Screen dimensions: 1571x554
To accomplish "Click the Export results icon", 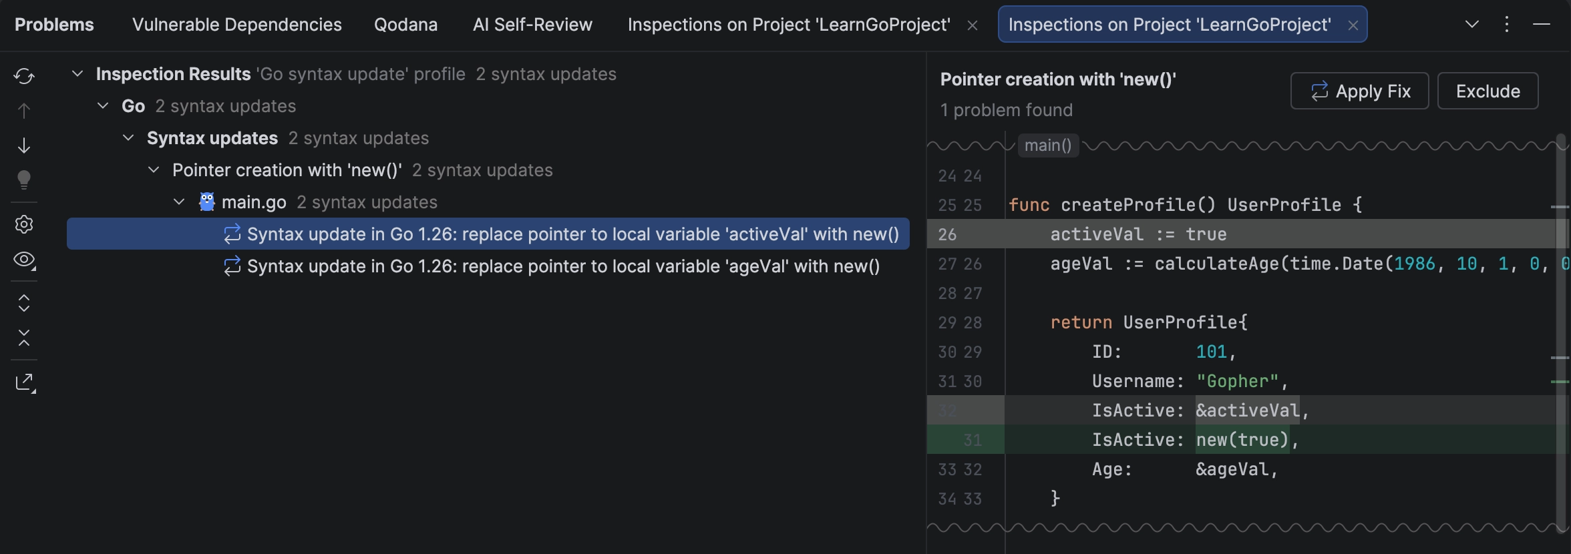I will coord(25,382).
